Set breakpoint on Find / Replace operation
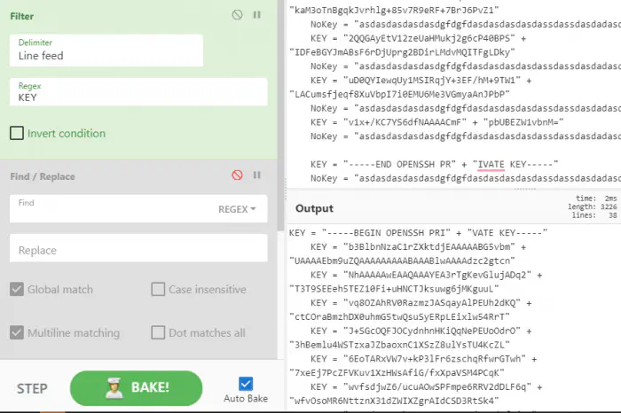The image size is (621, 413). tap(257, 175)
